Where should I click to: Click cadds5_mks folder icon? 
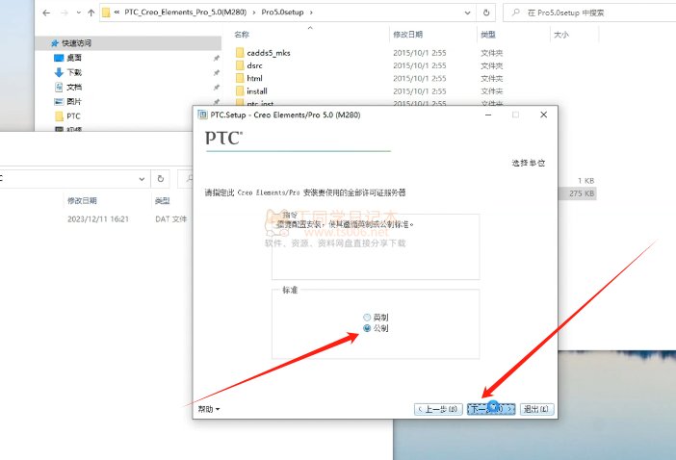pos(240,53)
